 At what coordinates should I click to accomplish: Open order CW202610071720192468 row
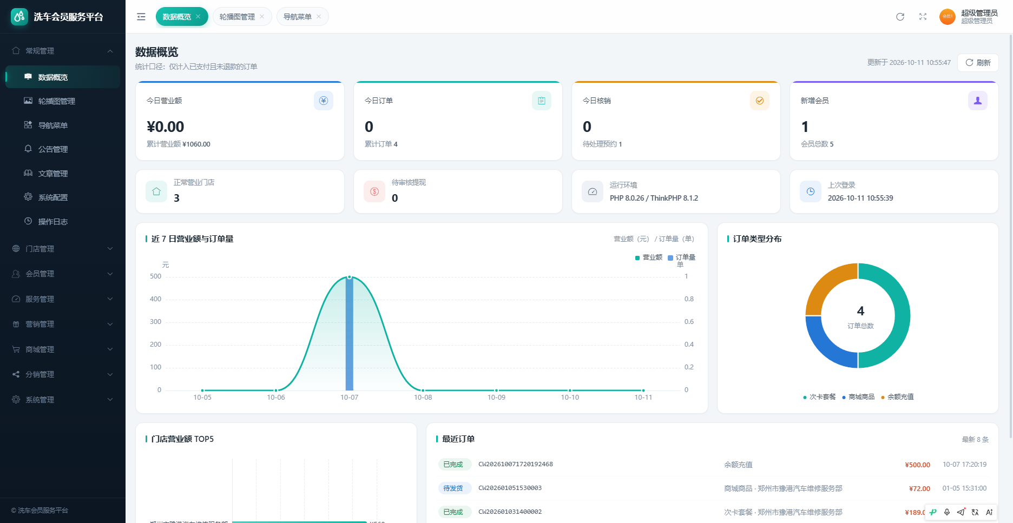click(713, 465)
